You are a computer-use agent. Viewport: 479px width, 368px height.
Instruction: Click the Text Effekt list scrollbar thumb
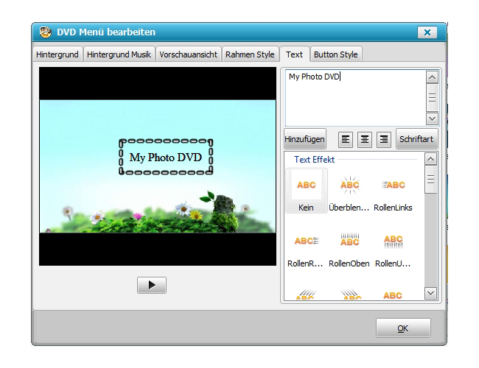click(x=431, y=180)
